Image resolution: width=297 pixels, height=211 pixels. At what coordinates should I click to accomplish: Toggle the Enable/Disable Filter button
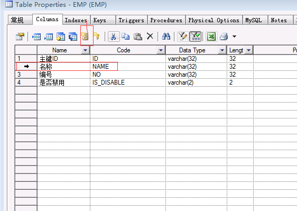[x=196, y=36]
